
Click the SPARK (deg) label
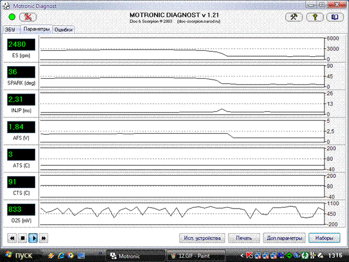[21, 83]
